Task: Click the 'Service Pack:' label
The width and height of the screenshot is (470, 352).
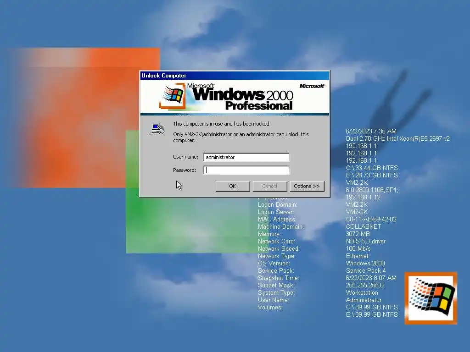Action: click(276, 270)
